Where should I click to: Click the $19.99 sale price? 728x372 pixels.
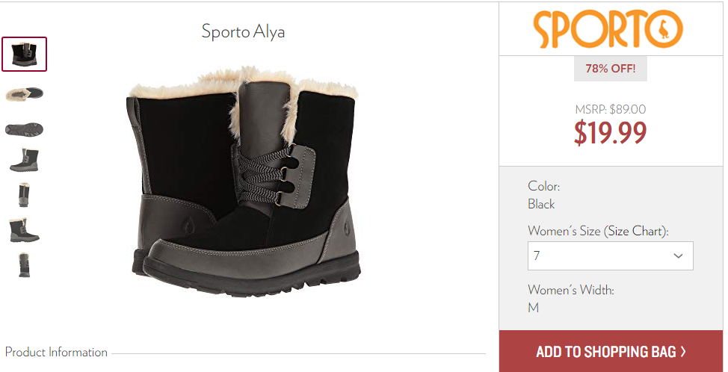tap(610, 133)
